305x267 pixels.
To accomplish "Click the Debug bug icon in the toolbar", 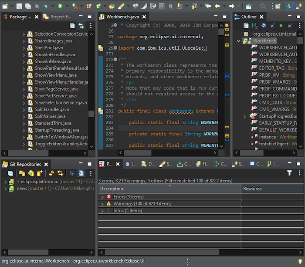I will [x=46, y=6].
